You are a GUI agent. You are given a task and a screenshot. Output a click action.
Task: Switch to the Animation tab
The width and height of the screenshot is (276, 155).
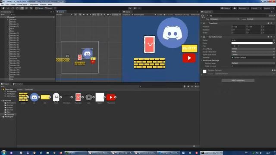click(x=18, y=84)
